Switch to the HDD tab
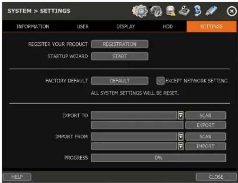238x183 pixels. [168, 26]
